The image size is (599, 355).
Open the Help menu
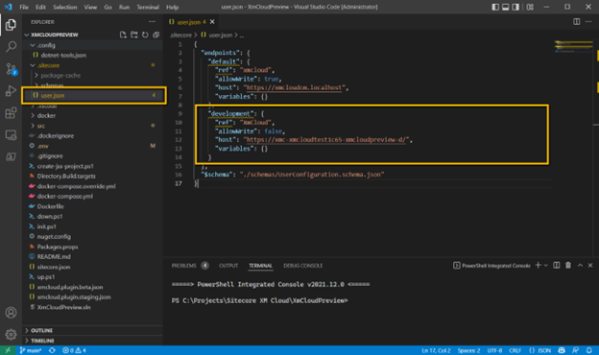pos(172,7)
